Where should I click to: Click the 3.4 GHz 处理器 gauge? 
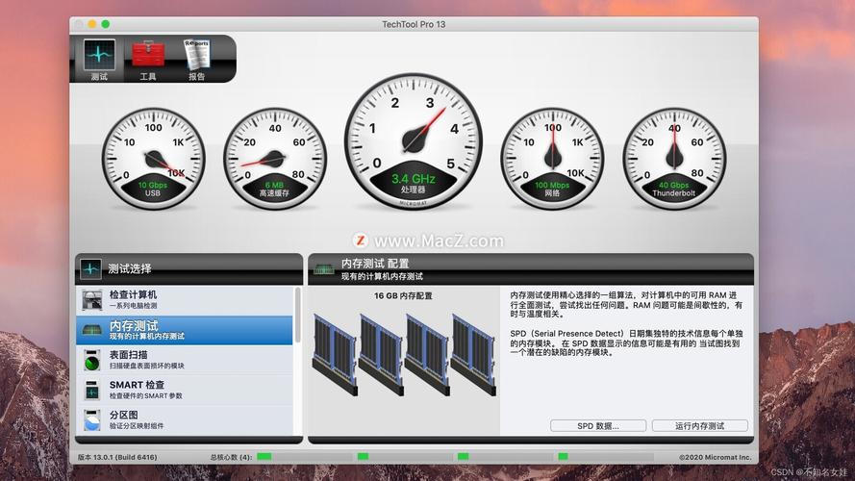(x=413, y=141)
